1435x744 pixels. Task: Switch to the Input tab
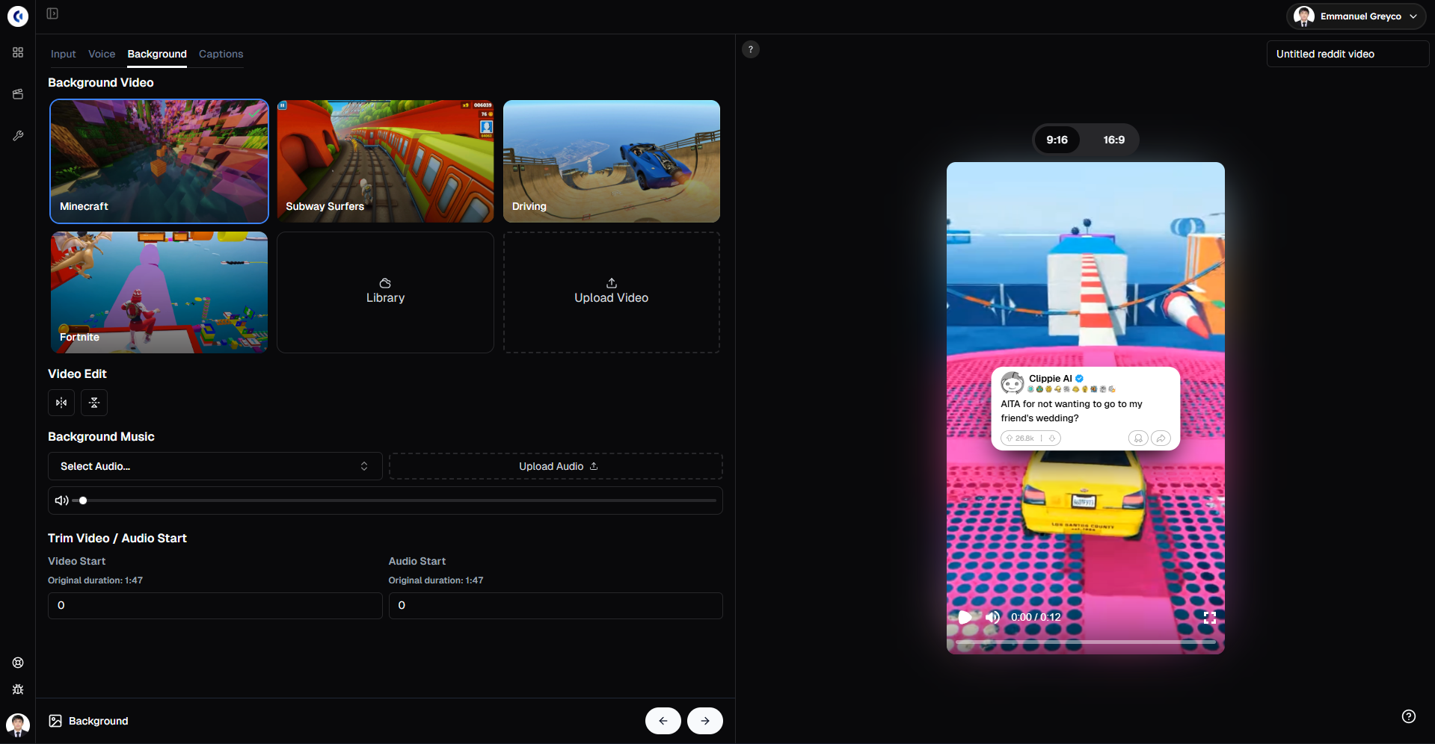click(x=64, y=54)
